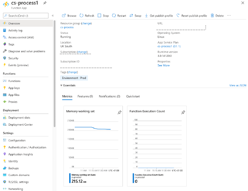Viewport: 248px width, 191px height.
Task: Change the tags via link
Action: (x=73, y=72)
